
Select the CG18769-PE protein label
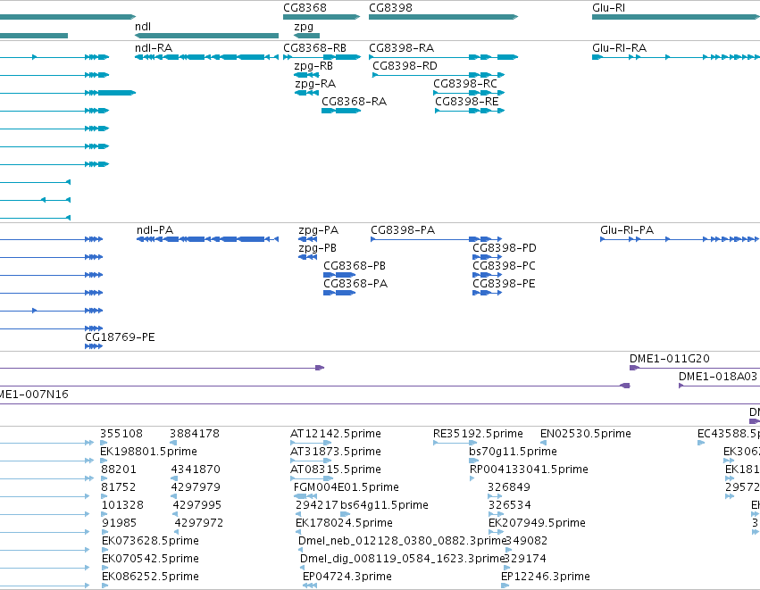pyautogui.click(x=120, y=337)
